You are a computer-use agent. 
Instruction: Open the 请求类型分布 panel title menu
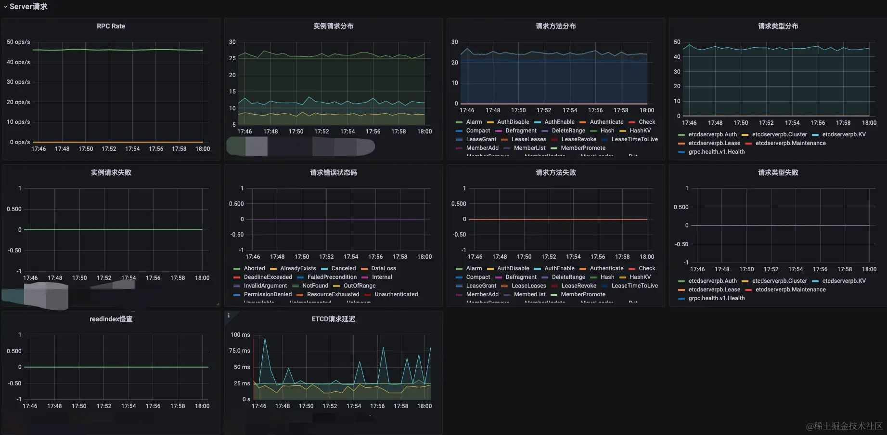click(x=778, y=26)
